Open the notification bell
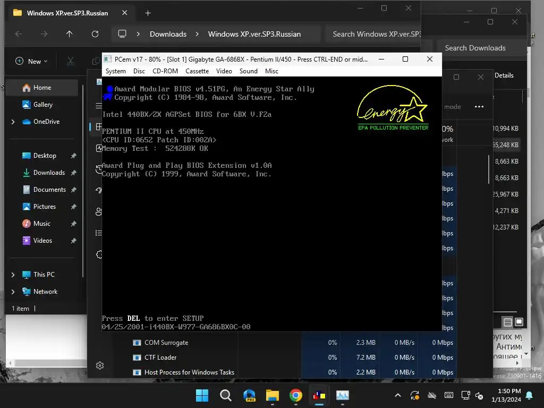544x408 pixels. [x=530, y=395]
